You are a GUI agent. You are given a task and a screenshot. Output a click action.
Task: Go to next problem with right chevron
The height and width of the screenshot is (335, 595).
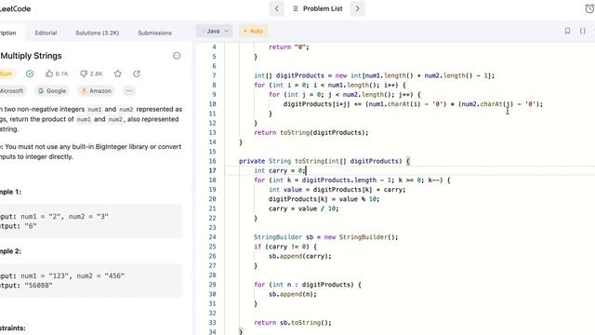tap(357, 8)
